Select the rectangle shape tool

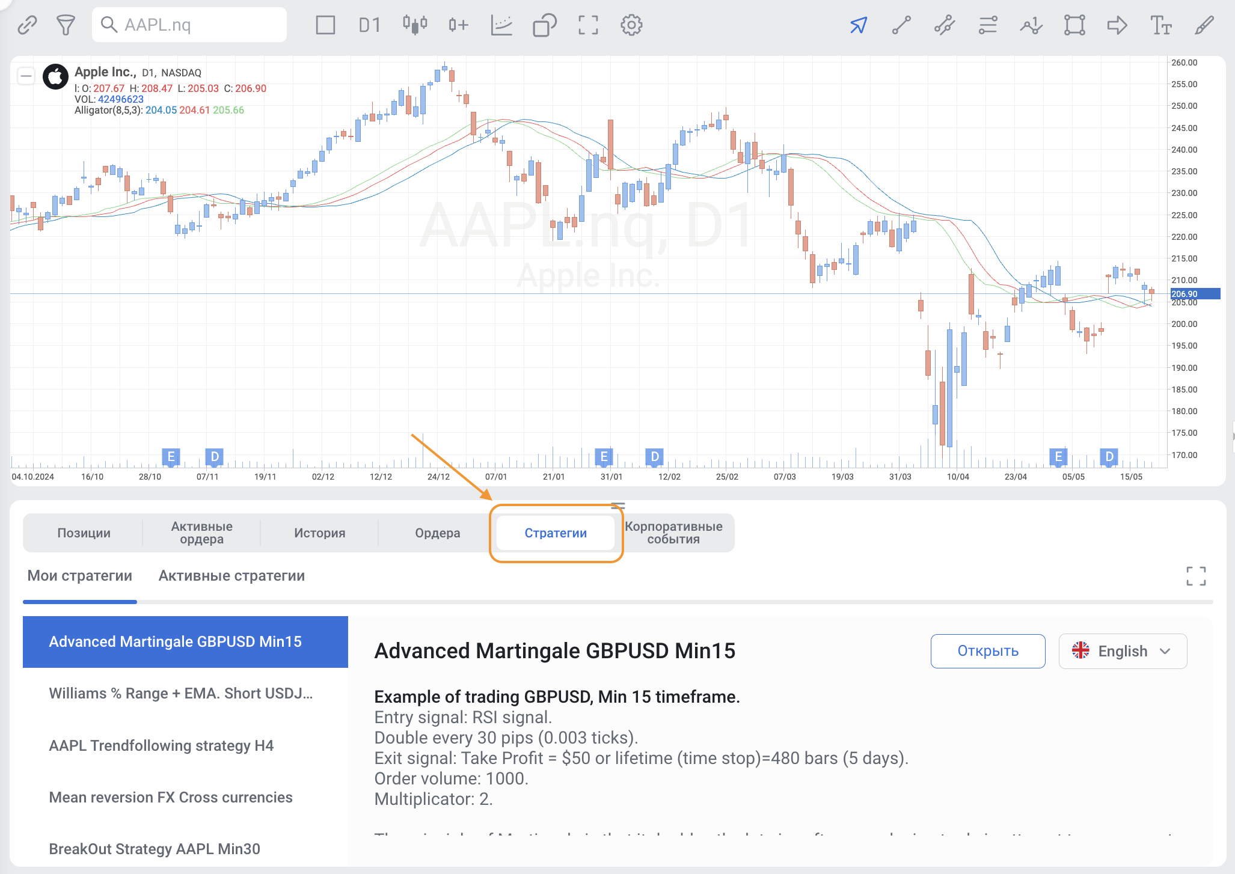(x=1074, y=25)
